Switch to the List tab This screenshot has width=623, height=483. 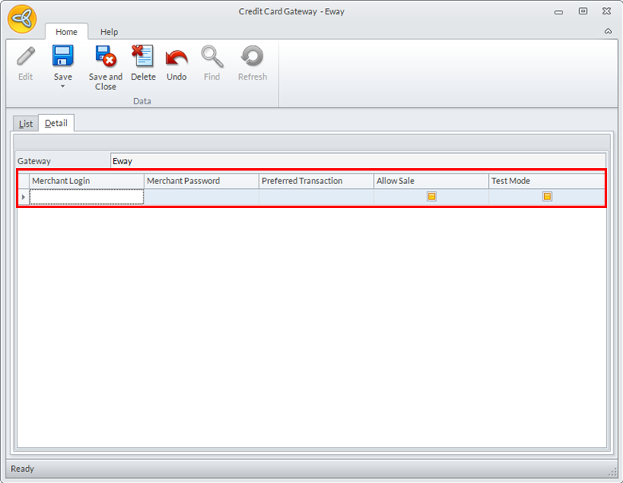tap(26, 124)
